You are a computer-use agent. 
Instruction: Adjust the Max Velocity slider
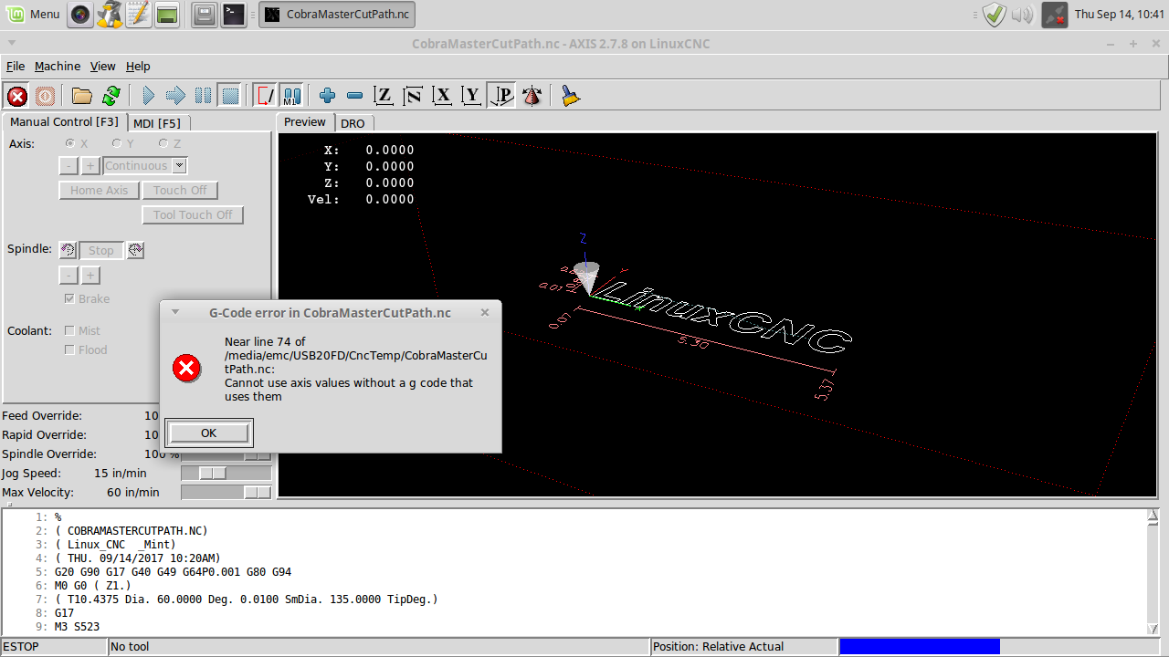(258, 493)
